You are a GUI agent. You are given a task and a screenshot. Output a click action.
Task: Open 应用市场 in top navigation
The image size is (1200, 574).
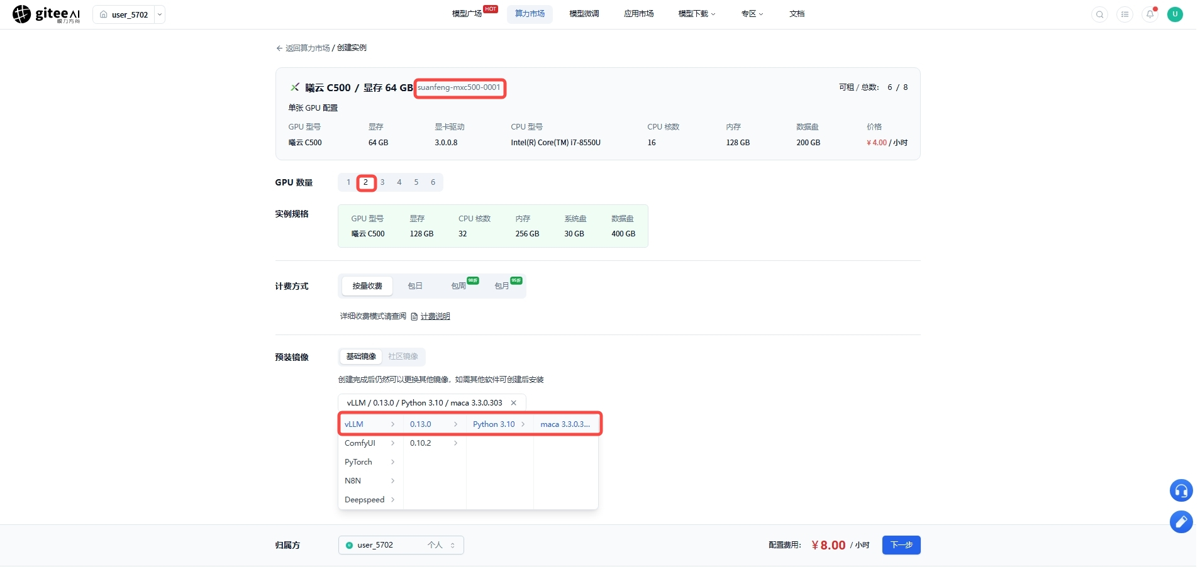639,14
